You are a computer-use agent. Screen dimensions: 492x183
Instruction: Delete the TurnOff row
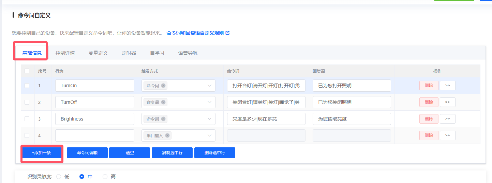click(429, 102)
